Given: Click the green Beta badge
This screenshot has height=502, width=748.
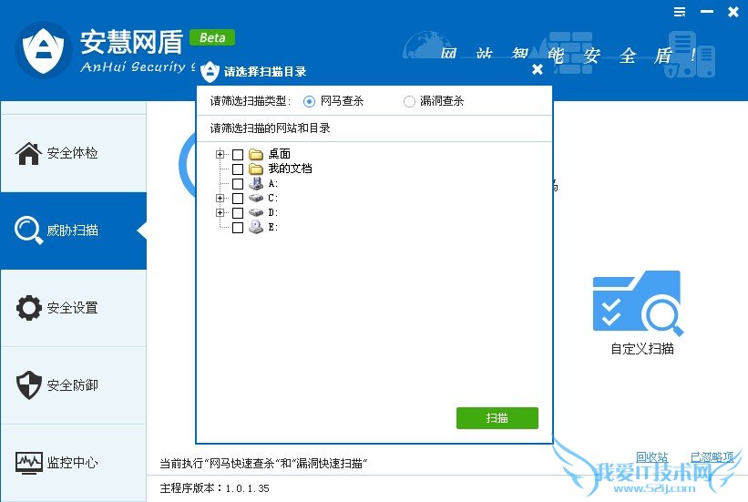Looking at the screenshot, I should [x=212, y=37].
